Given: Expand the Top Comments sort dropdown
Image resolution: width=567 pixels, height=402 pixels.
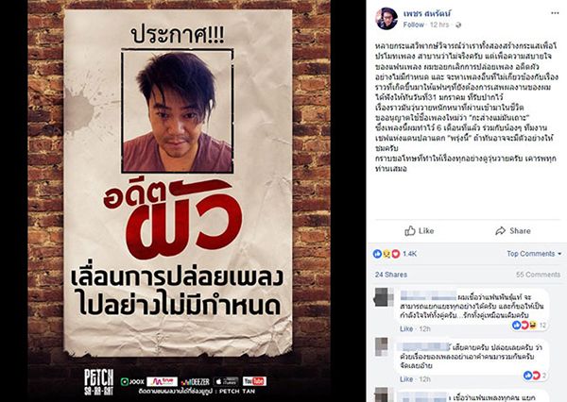Looking at the screenshot, I should coord(534,254).
